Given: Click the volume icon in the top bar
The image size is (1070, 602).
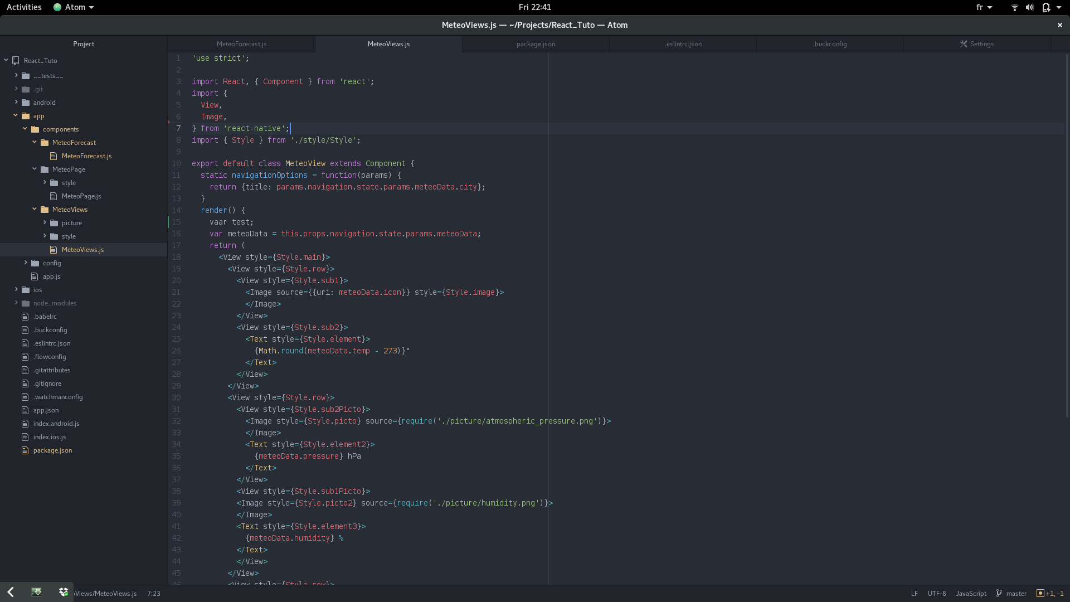Looking at the screenshot, I should point(1029,7).
